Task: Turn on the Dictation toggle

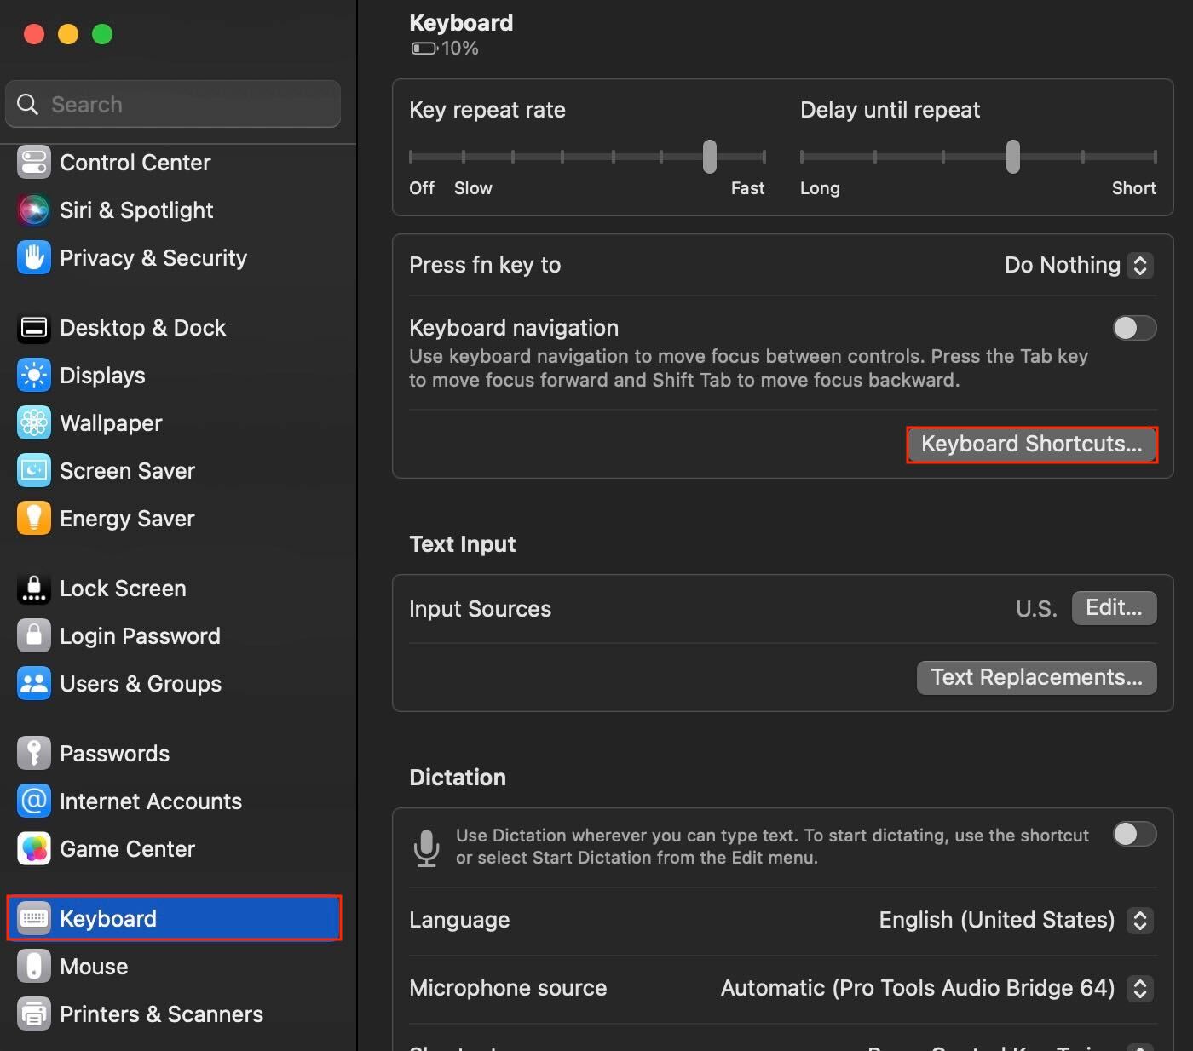Action: click(1134, 834)
